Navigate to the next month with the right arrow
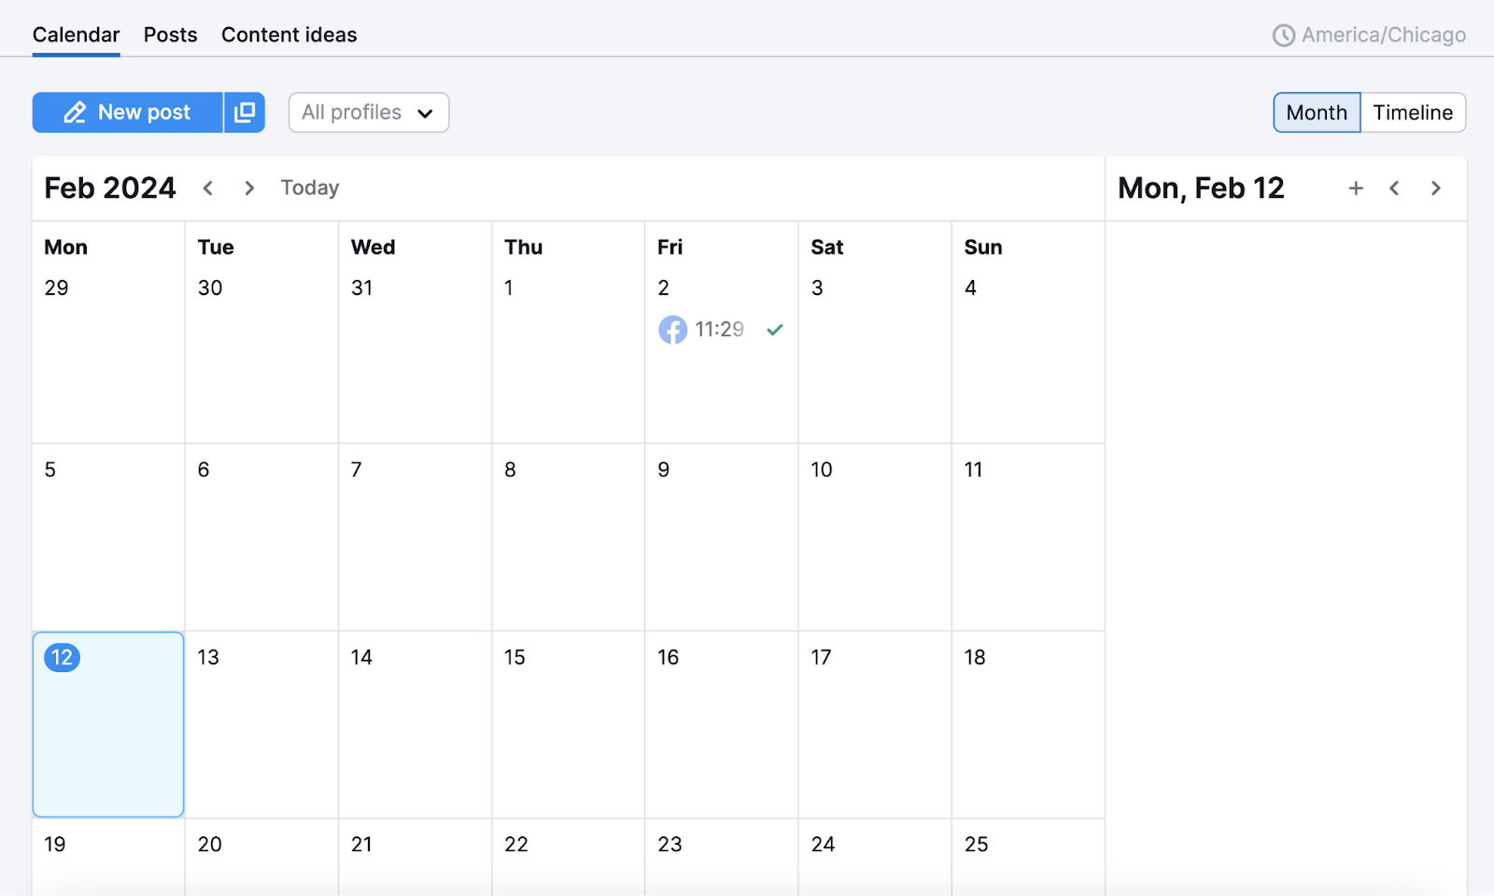 pyautogui.click(x=248, y=188)
